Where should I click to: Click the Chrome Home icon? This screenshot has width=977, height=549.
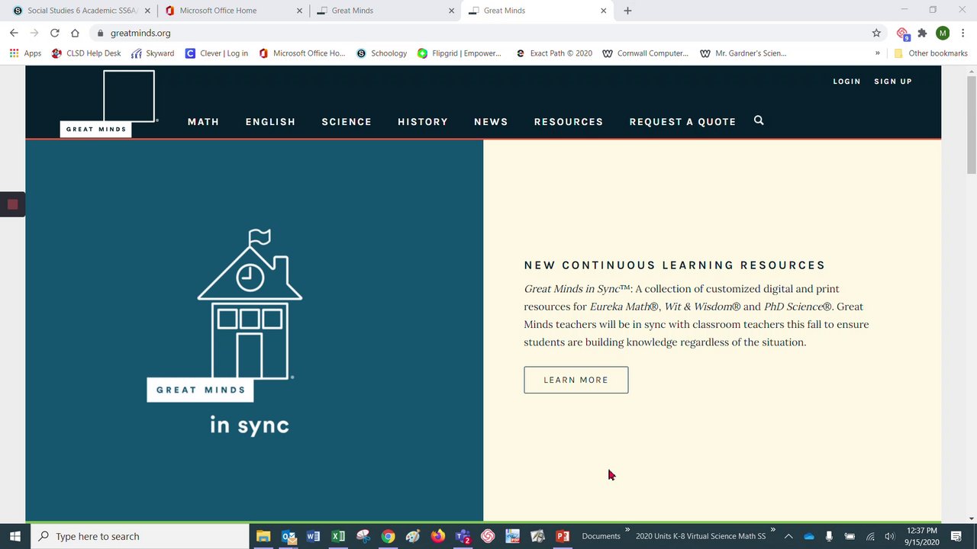(75, 33)
